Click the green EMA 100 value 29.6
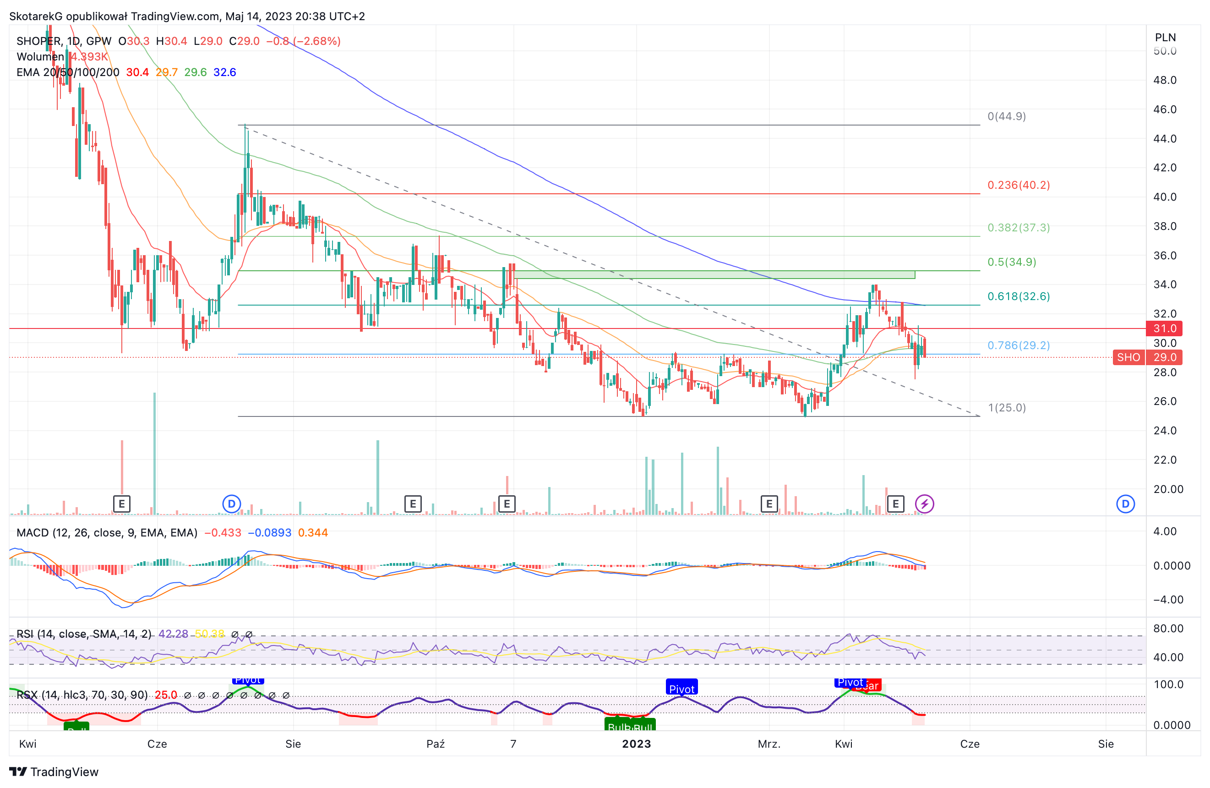 (x=196, y=72)
